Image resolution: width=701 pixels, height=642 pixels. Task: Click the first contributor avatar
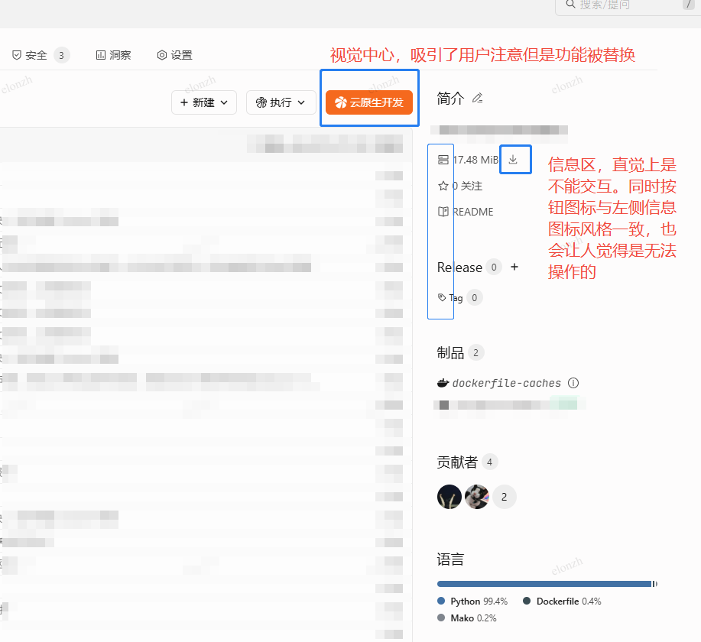coord(449,497)
